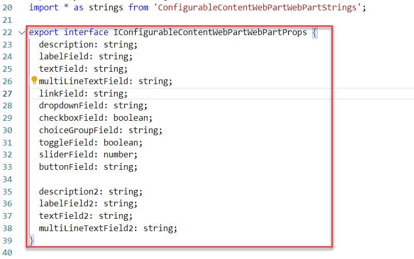Image resolution: width=414 pixels, height=259 pixels.
Task: Click the description2 property name
Action: (69, 191)
